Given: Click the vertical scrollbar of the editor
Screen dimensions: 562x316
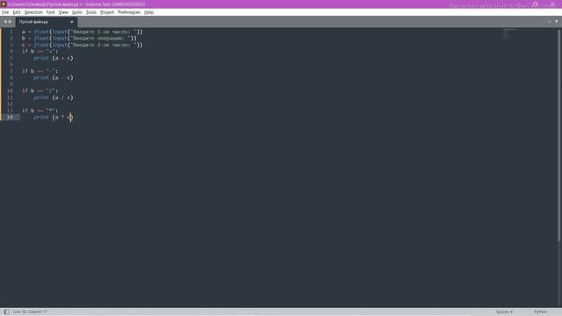Looking at the screenshot, I should coord(559,136).
